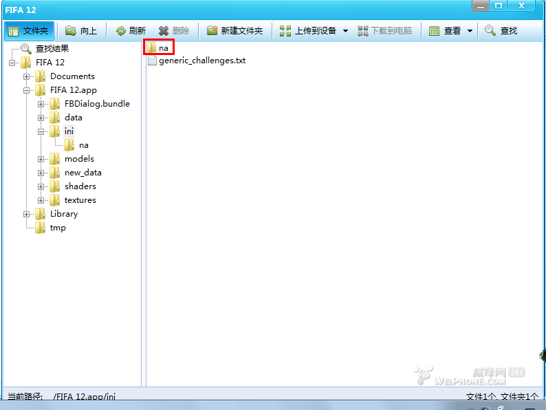Image resolution: width=546 pixels, height=410 pixels.
Task: Go up a level with 向上
Action: pyautogui.click(x=80, y=31)
